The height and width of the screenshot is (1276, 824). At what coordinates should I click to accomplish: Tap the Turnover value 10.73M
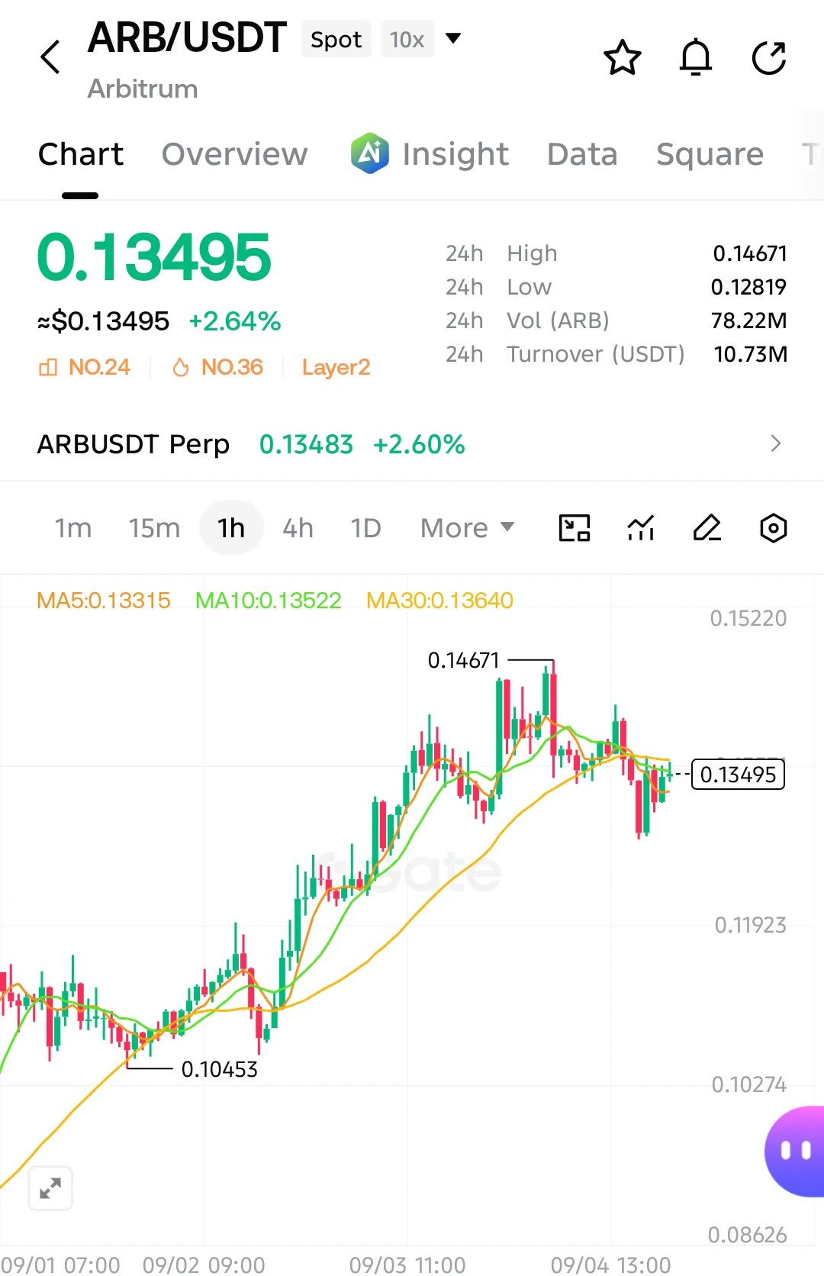[x=751, y=354]
